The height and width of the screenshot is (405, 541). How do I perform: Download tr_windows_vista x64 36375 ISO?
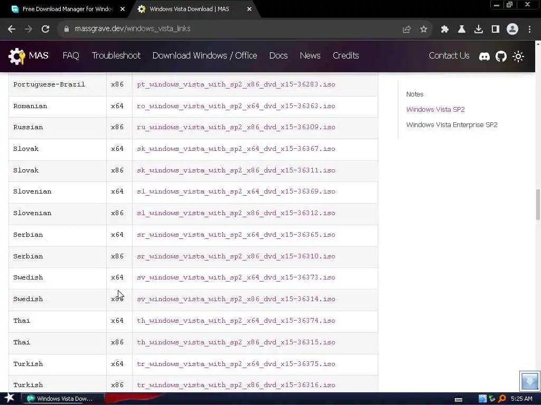pos(236,364)
